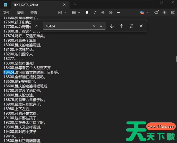
Task: Expand the list style dropdown arrow
Action: point(79,12)
